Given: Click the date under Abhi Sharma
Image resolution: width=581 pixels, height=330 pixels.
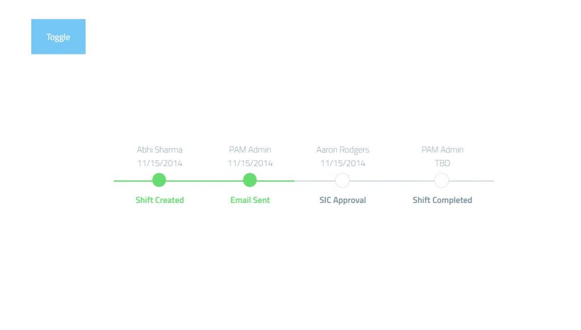Looking at the screenshot, I should 159,163.
